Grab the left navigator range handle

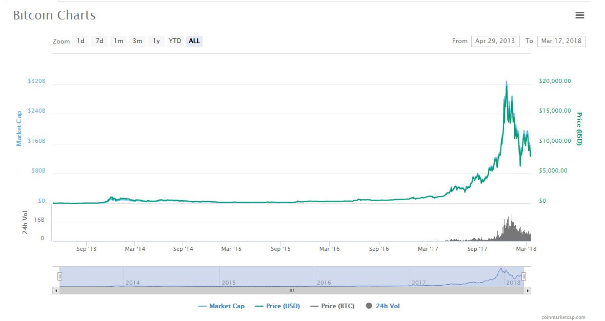coord(60,276)
